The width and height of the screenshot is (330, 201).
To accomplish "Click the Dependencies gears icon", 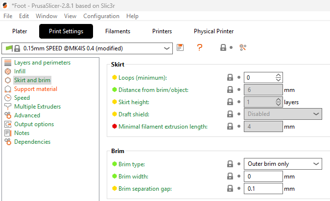I will coord(8,142).
